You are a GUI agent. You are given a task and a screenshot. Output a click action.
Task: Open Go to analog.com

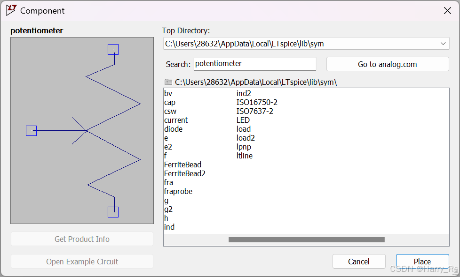[387, 64]
